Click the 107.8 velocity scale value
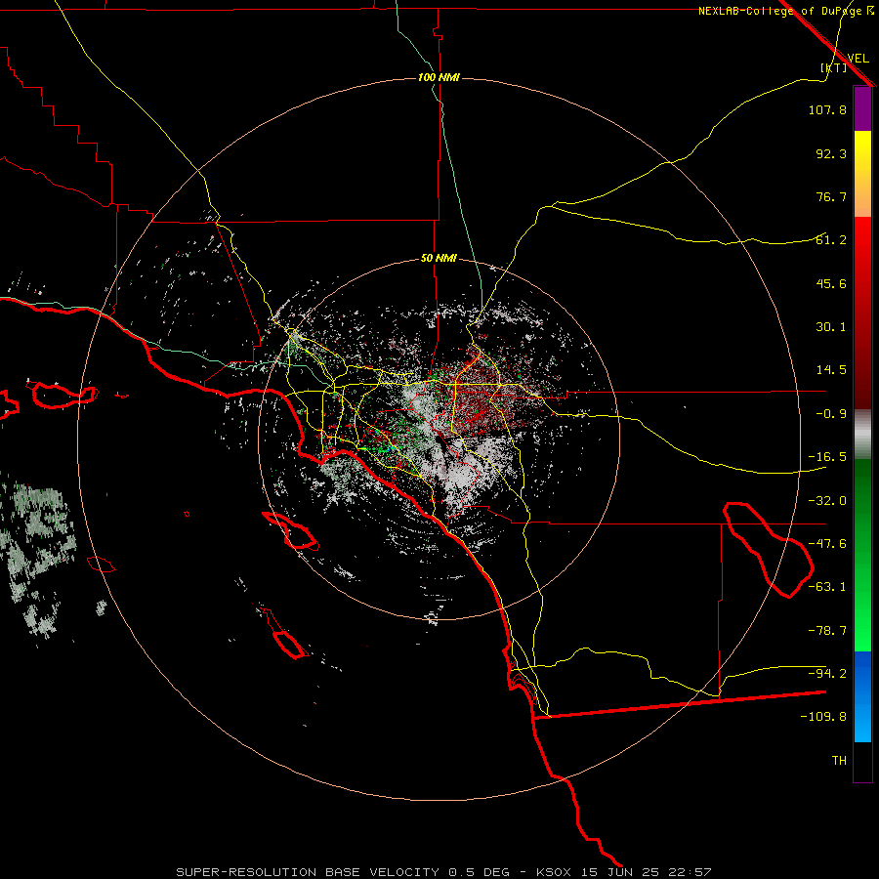 pos(827,109)
